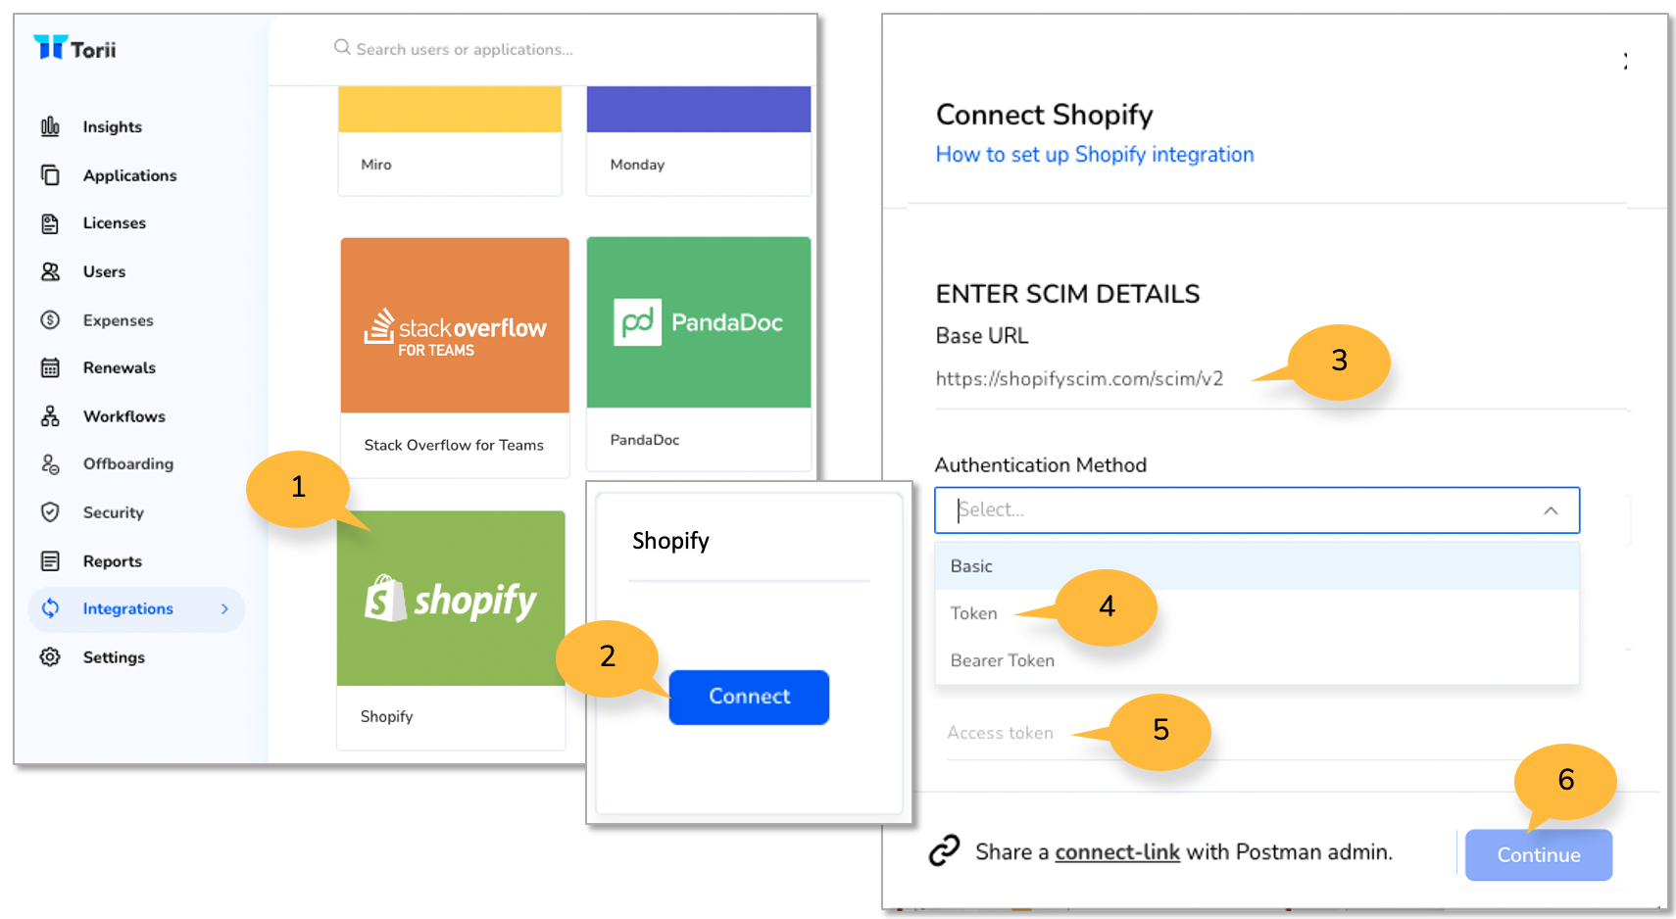Click the Offboarding user icon
Image resolution: width=1676 pixels, height=919 pixels.
click(50, 463)
